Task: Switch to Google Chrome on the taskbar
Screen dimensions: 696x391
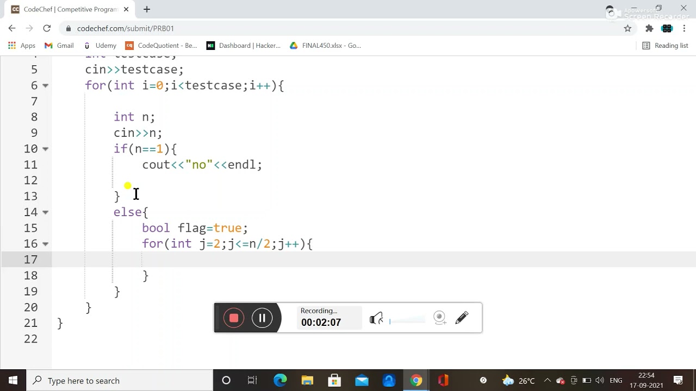Action: [x=416, y=381]
